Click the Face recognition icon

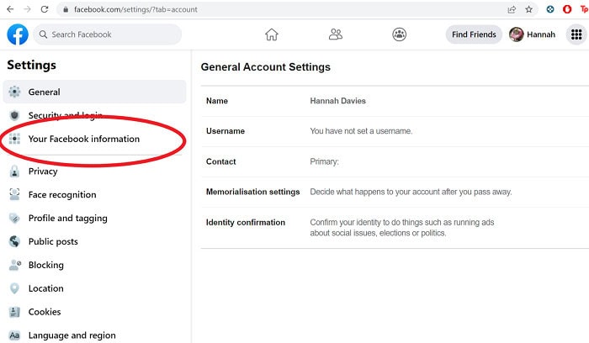[x=14, y=194]
